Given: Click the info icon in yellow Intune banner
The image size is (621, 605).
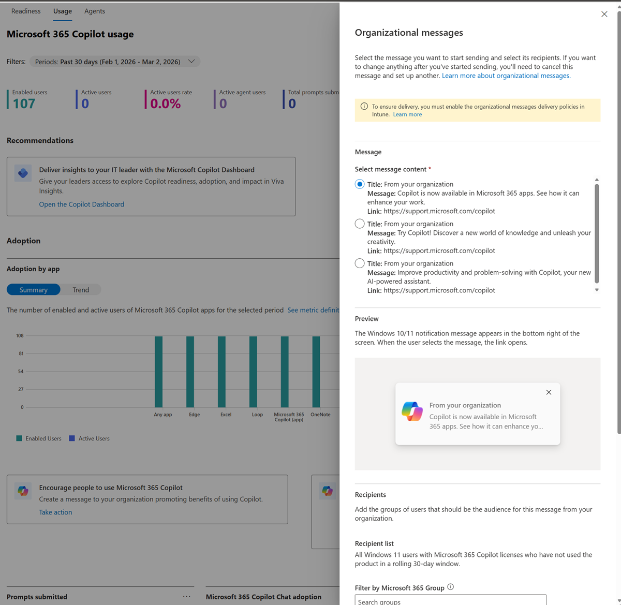Looking at the screenshot, I should tap(364, 106).
